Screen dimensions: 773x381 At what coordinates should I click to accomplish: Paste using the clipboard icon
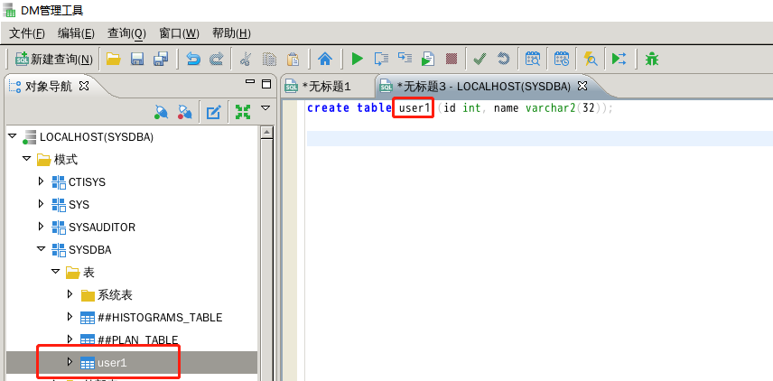coord(293,60)
